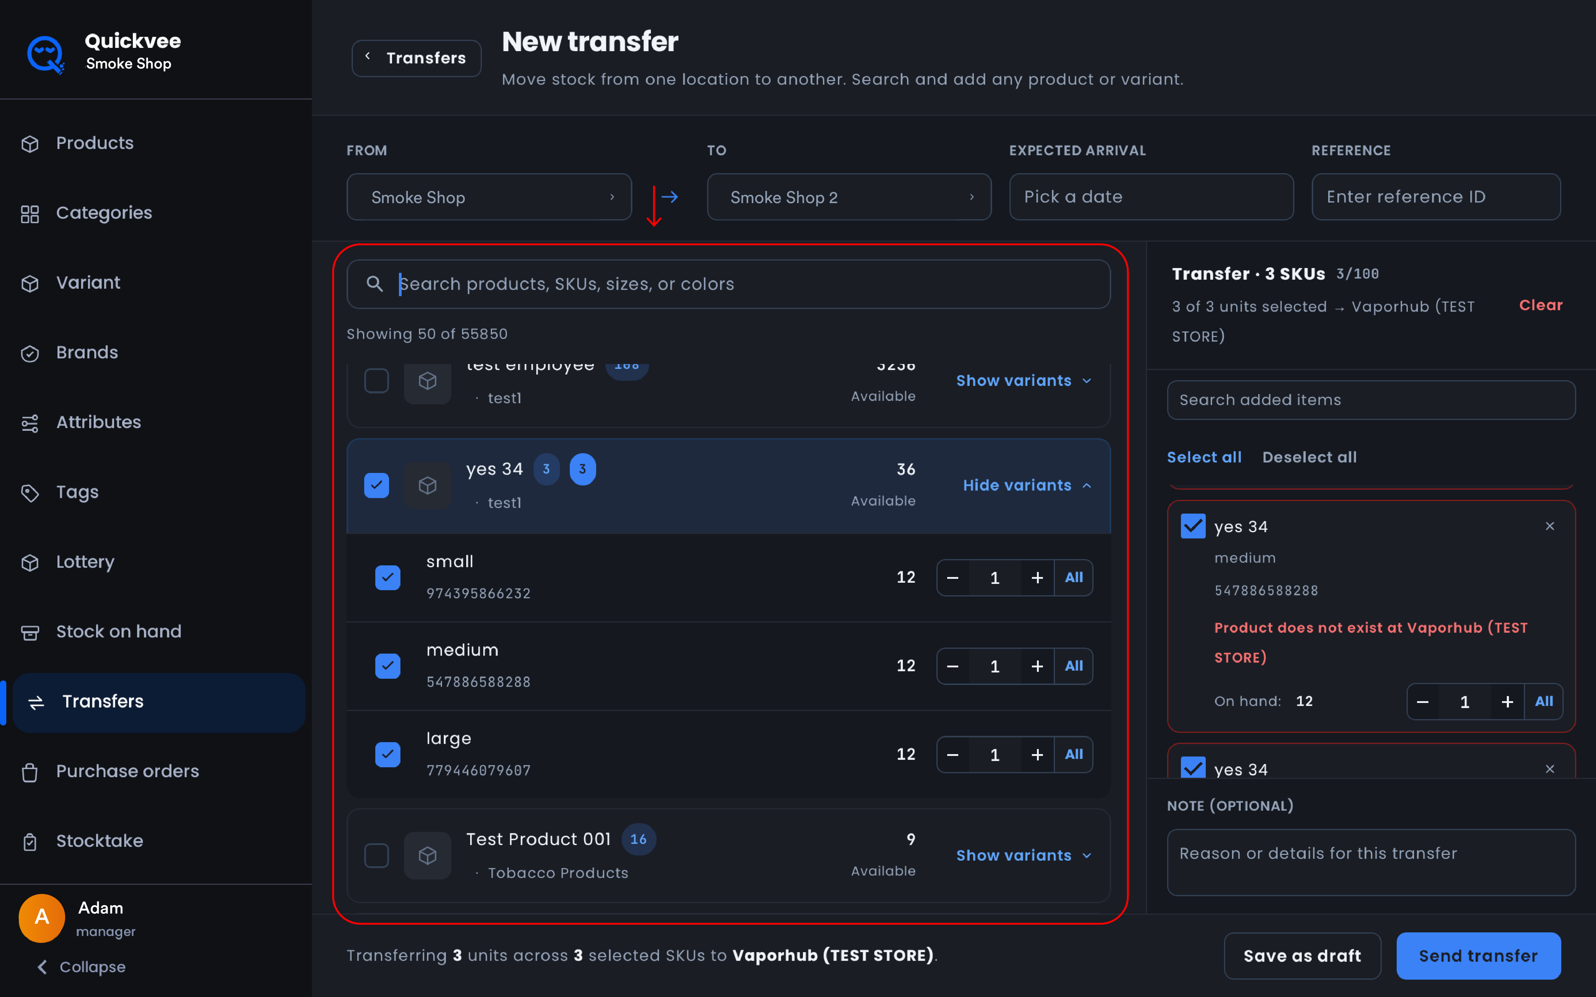Viewport: 1596px width, 997px height.
Task: Uncheck the medium variant checkbox
Action: (x=388, y=666)
